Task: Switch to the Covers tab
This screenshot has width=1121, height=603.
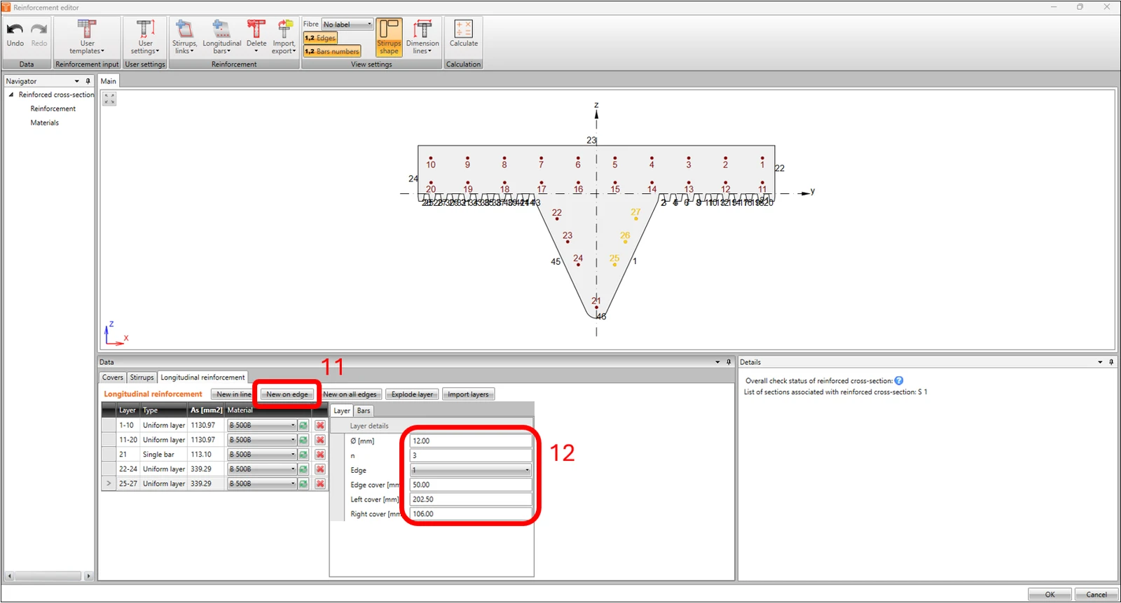Action: coord(113,377)
